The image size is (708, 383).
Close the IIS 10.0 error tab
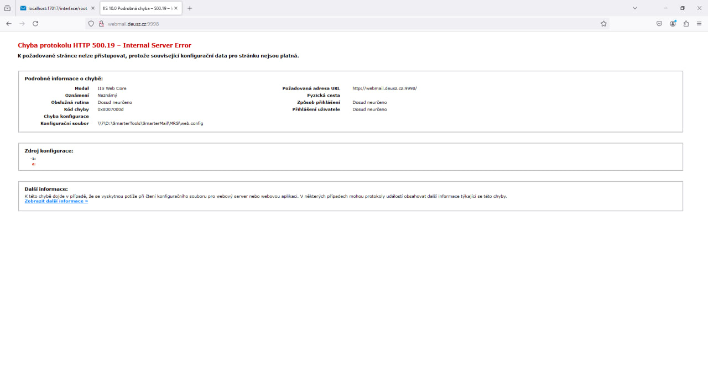pyautogui.click(x=176, y=8)
